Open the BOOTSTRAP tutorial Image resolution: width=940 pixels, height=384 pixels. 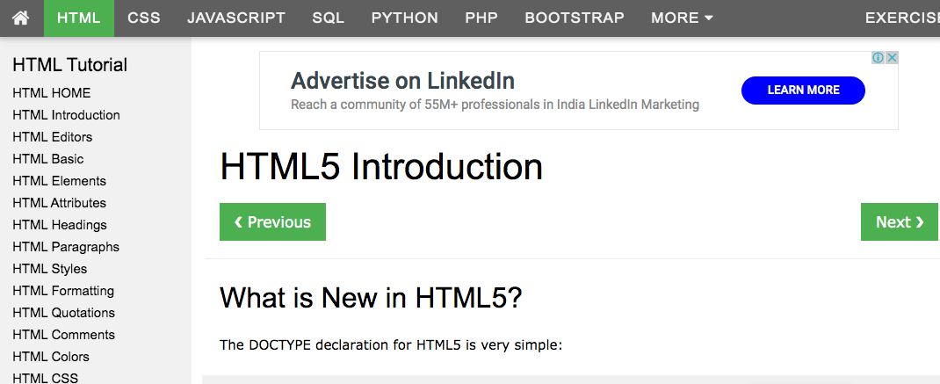pos(575,18)
